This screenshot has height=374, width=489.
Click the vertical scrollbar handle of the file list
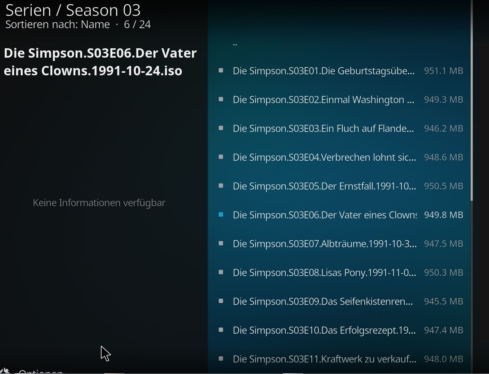pyautogui.click(x=471, y=101)
